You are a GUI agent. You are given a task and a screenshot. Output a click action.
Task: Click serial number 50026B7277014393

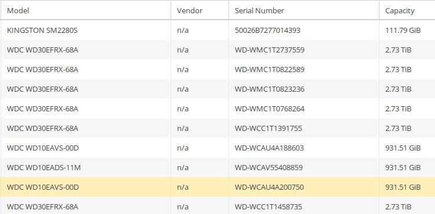(267, 30)
